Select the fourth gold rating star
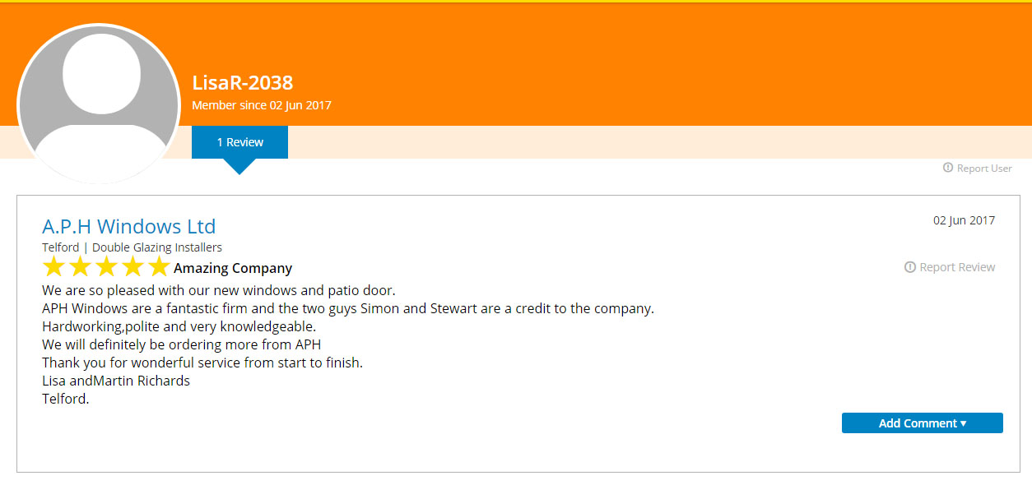Image resolution: width=1032 pixels, height=485 pixels. (x=132, y=267)
